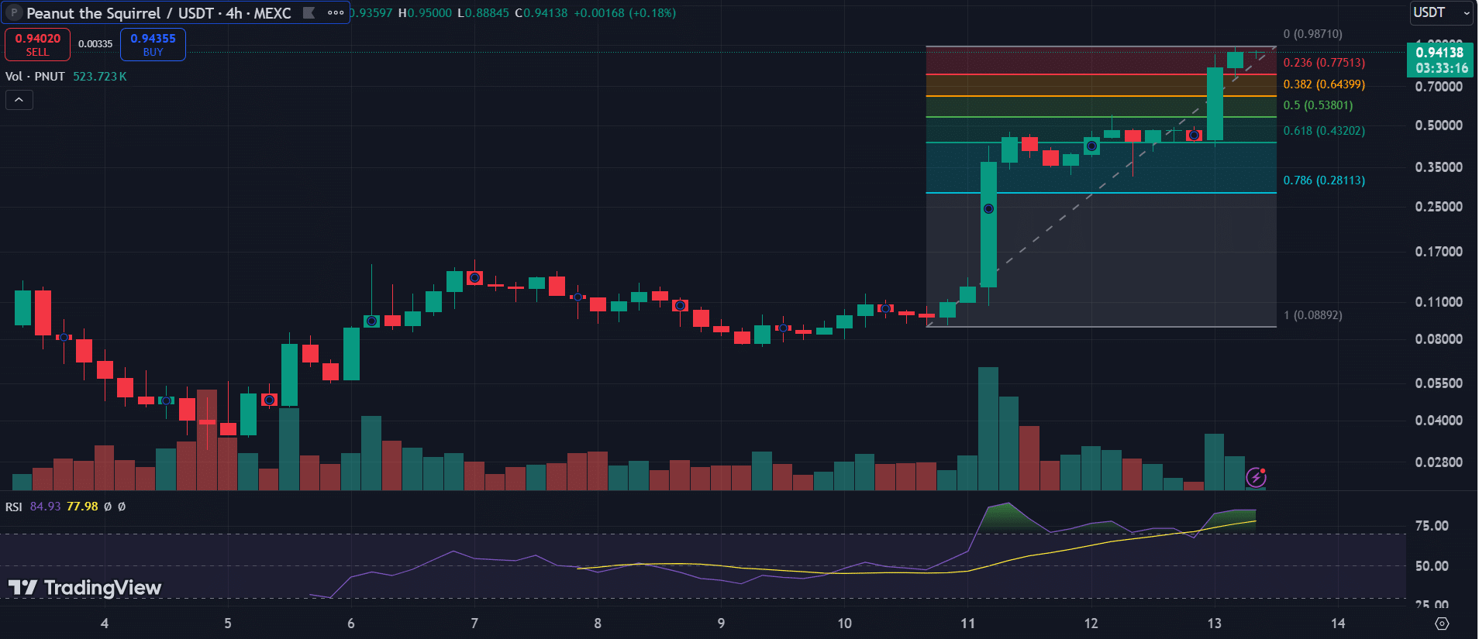The height and width of the screenshot is (639, 1479).
Task: Click the RSI indicator label
Action: point(13,507)
